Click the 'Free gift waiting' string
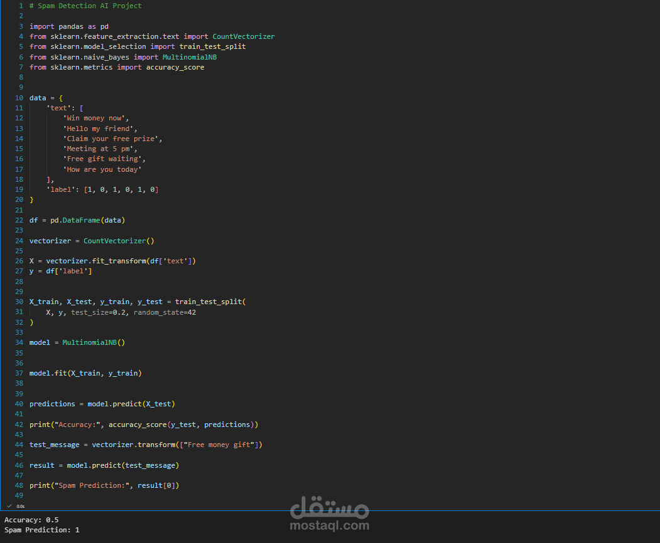The width and height of the screenshot is (660, 543). pos(102,159)
